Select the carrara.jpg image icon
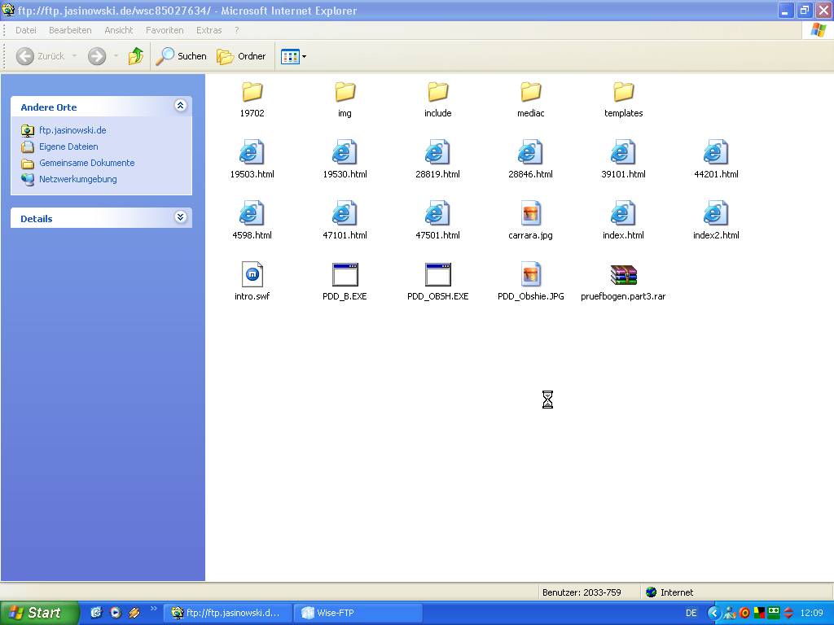Screen dimensions: 834x625 click(530, 214)
